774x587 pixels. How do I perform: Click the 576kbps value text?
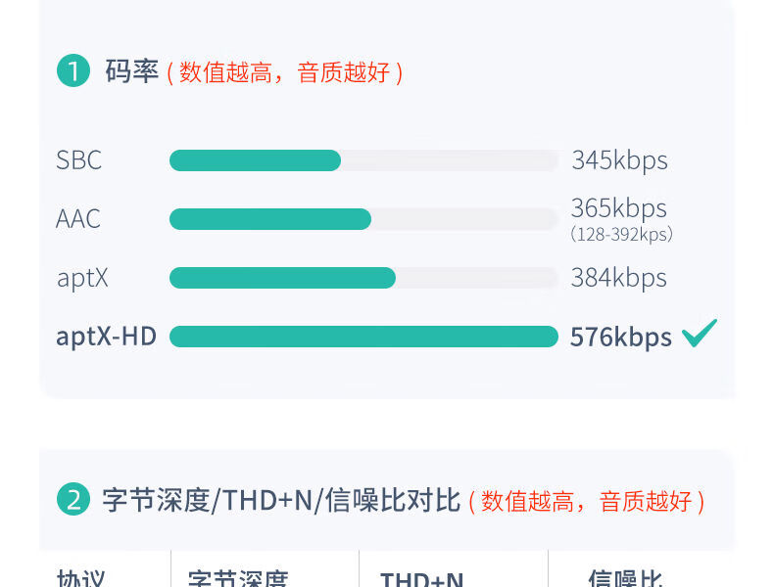point(621,338)
